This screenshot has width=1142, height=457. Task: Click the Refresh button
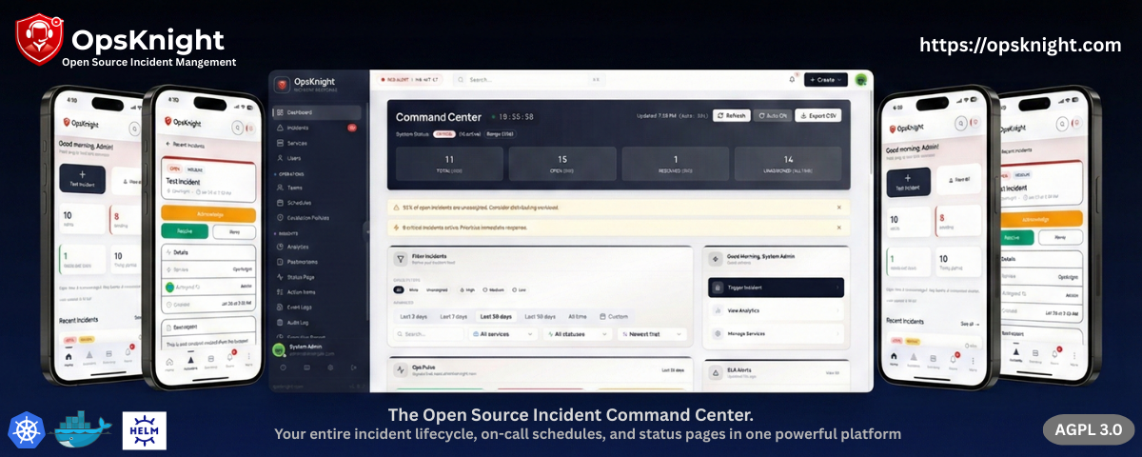point(731,115)
